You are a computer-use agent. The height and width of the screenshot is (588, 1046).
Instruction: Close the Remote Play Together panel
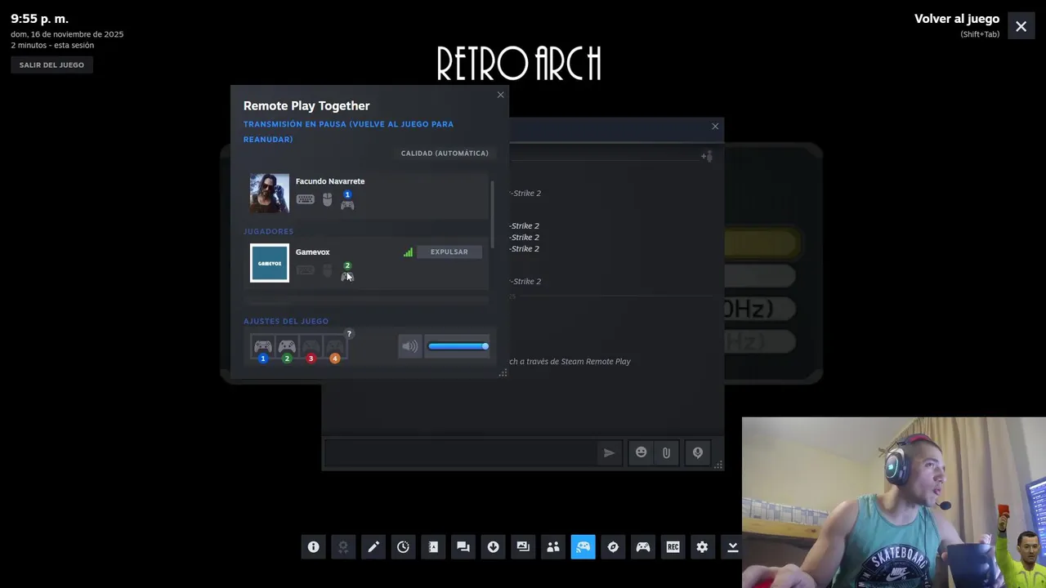(x=501, y=95)
